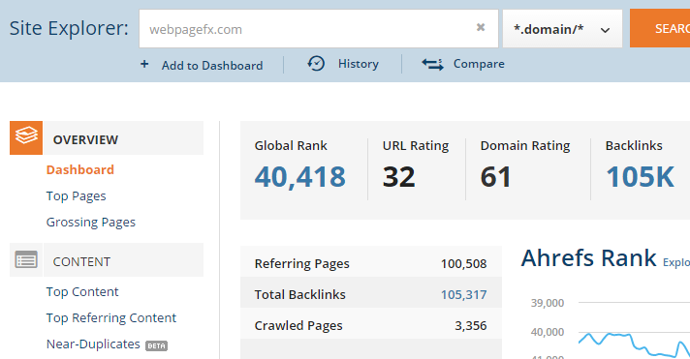The width and height of the screenshot is (690, 359).
Task: Click the Explore link beside Ahrefs Rank
Action: pos(676,262)
